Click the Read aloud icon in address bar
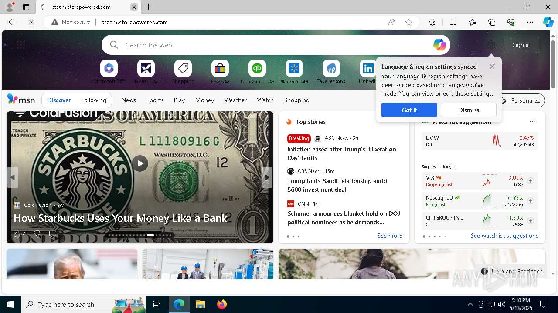558x313 pixels. click(391, 22)
